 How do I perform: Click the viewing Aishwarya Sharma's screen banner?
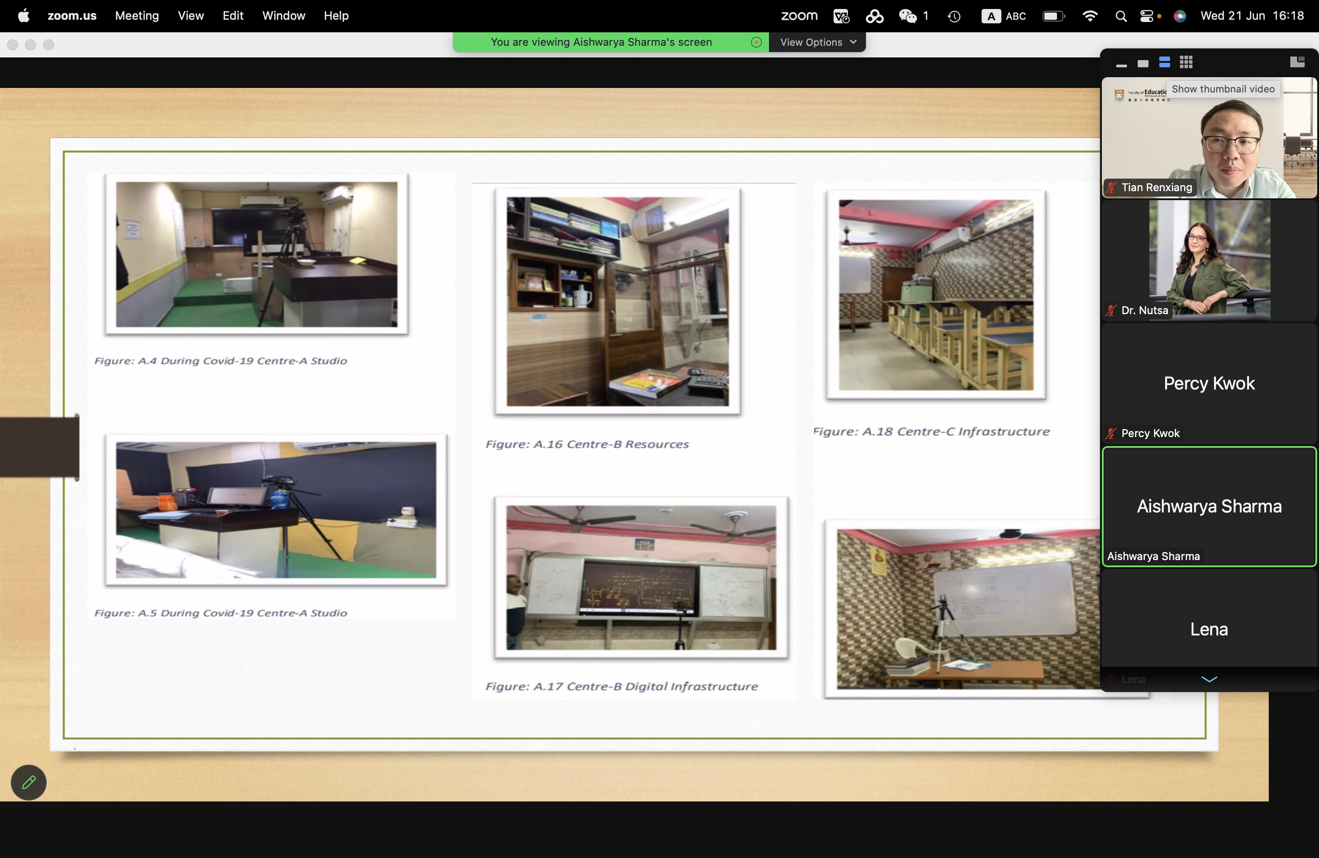click(601, 42)
